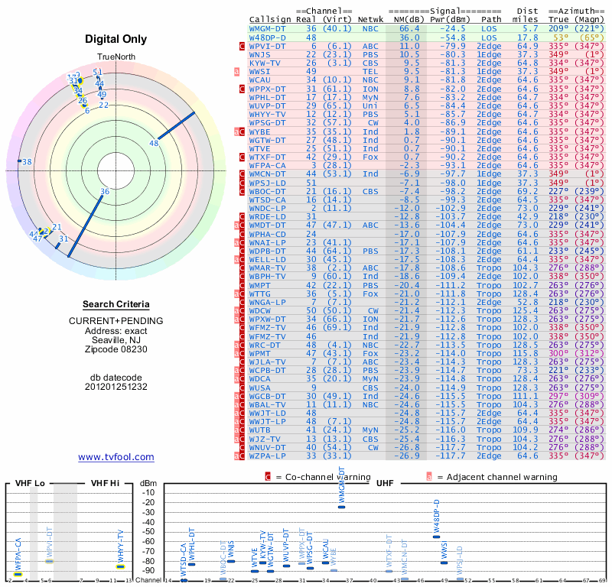
Task: Click the WMGM-DT callsign in the table
Action: [268, 28]
